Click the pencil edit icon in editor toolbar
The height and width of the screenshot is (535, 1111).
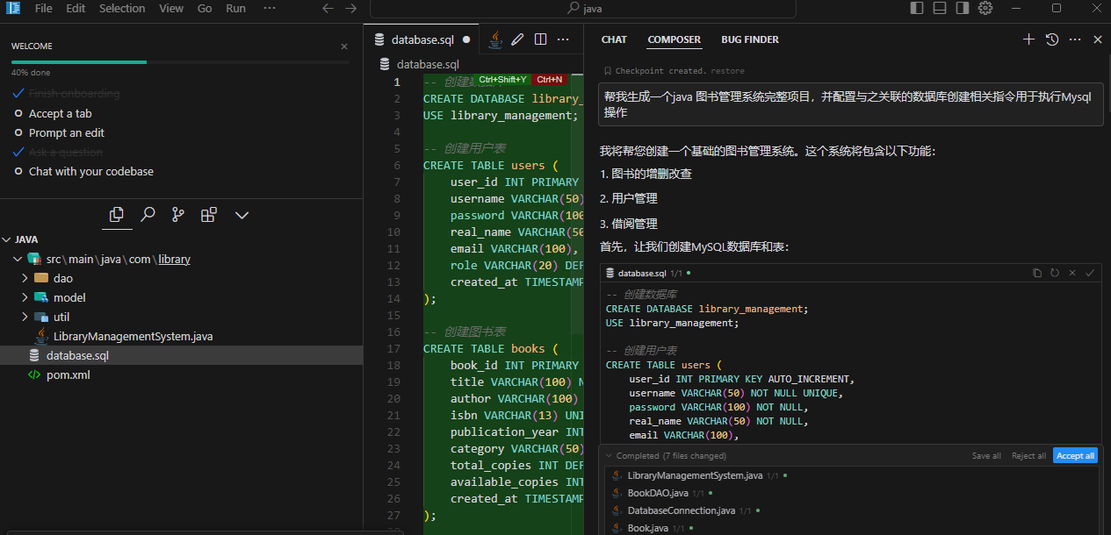point(518,39)
